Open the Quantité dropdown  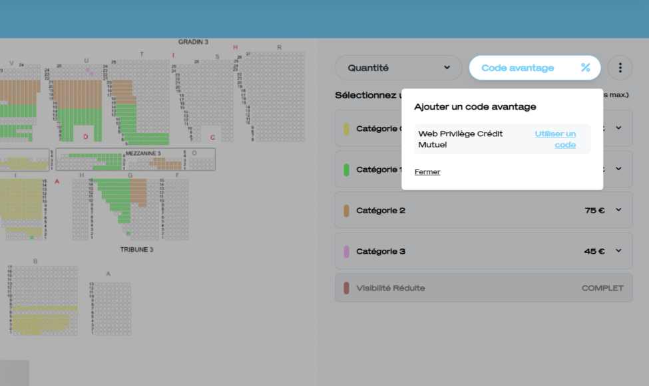point(398,68)
